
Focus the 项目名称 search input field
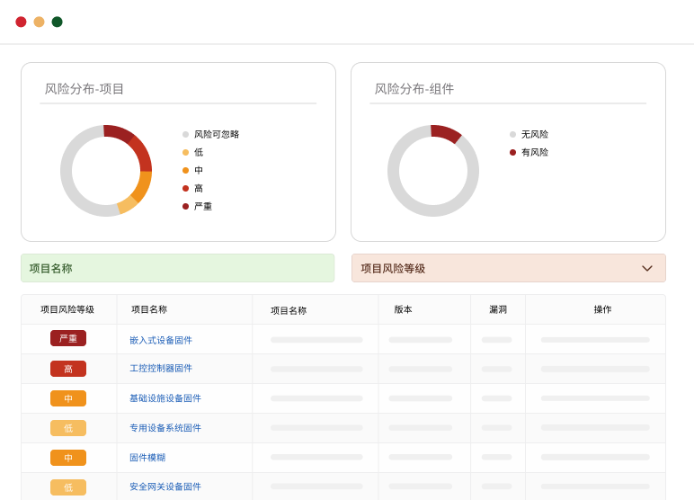[x=177, y=268]
